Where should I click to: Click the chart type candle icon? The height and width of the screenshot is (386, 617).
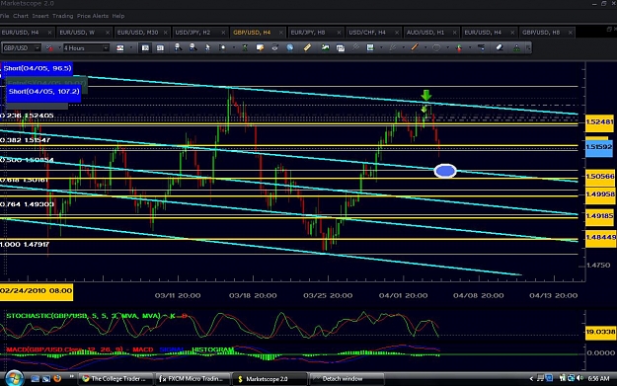click(120, 48)
